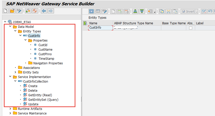Delete a row with the red minus icon
The image size is (215, 116).
127,11
